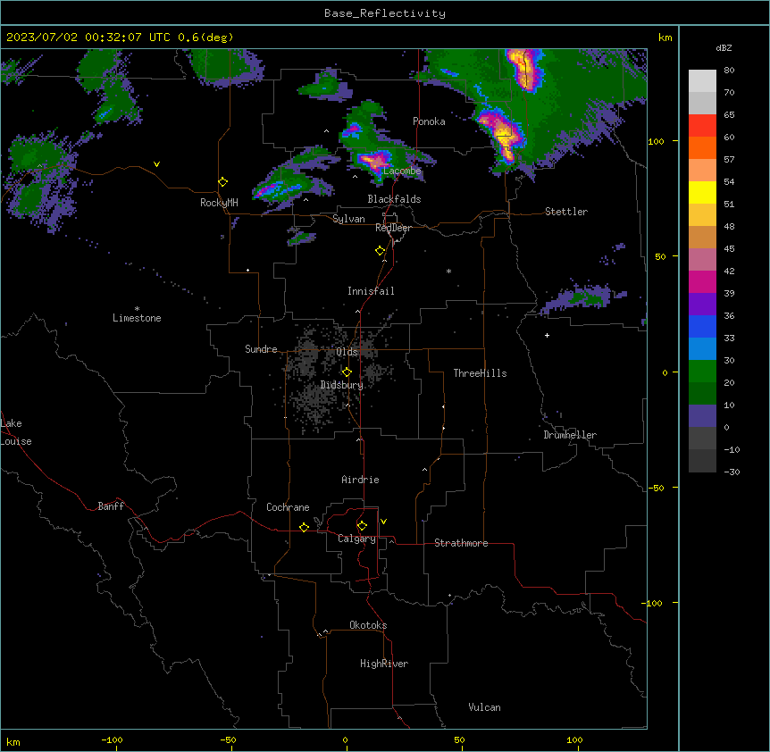
Task: Click the timestamp 2023/07/02 00:32:07 UTC 0.6(deg)
Action: [120, 38]
